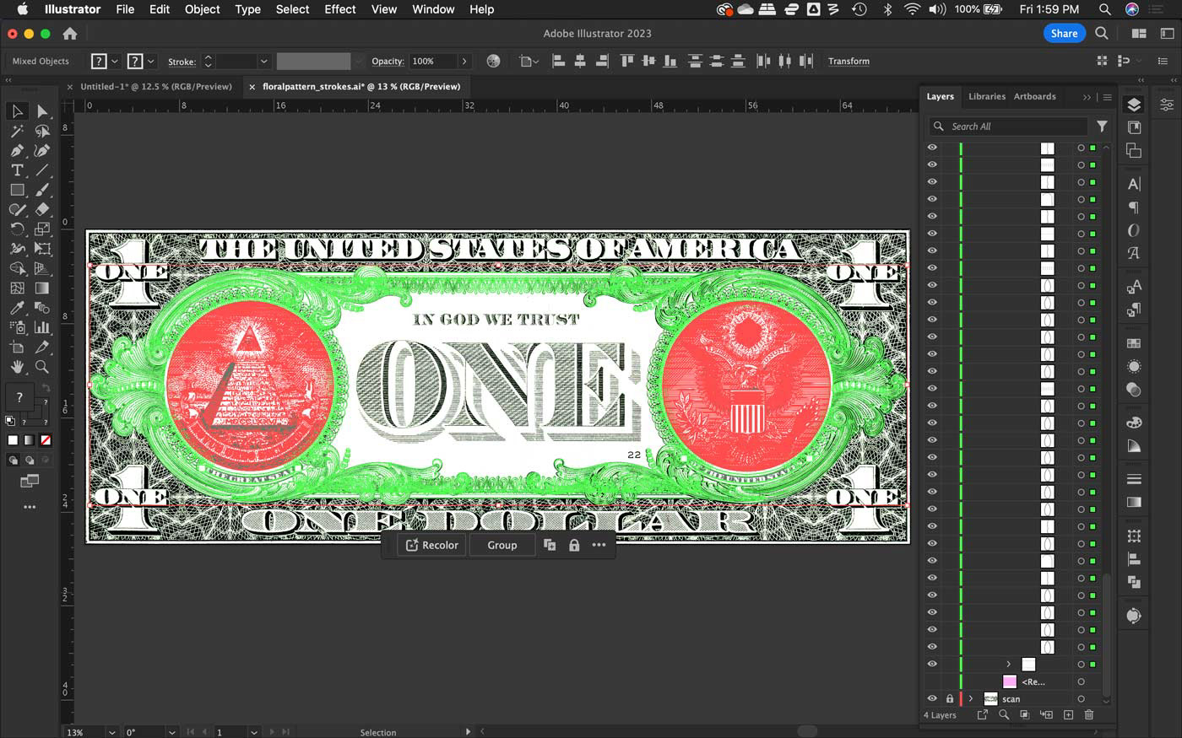Open the Object menu
This screenshot has height=738, width=1182.
coord(202,9)
